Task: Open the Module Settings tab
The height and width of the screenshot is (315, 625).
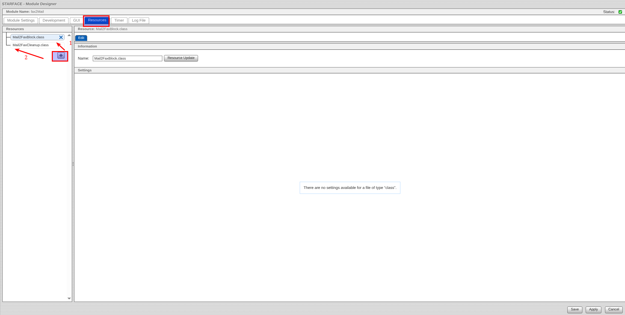Action: [x=21, y=21]
